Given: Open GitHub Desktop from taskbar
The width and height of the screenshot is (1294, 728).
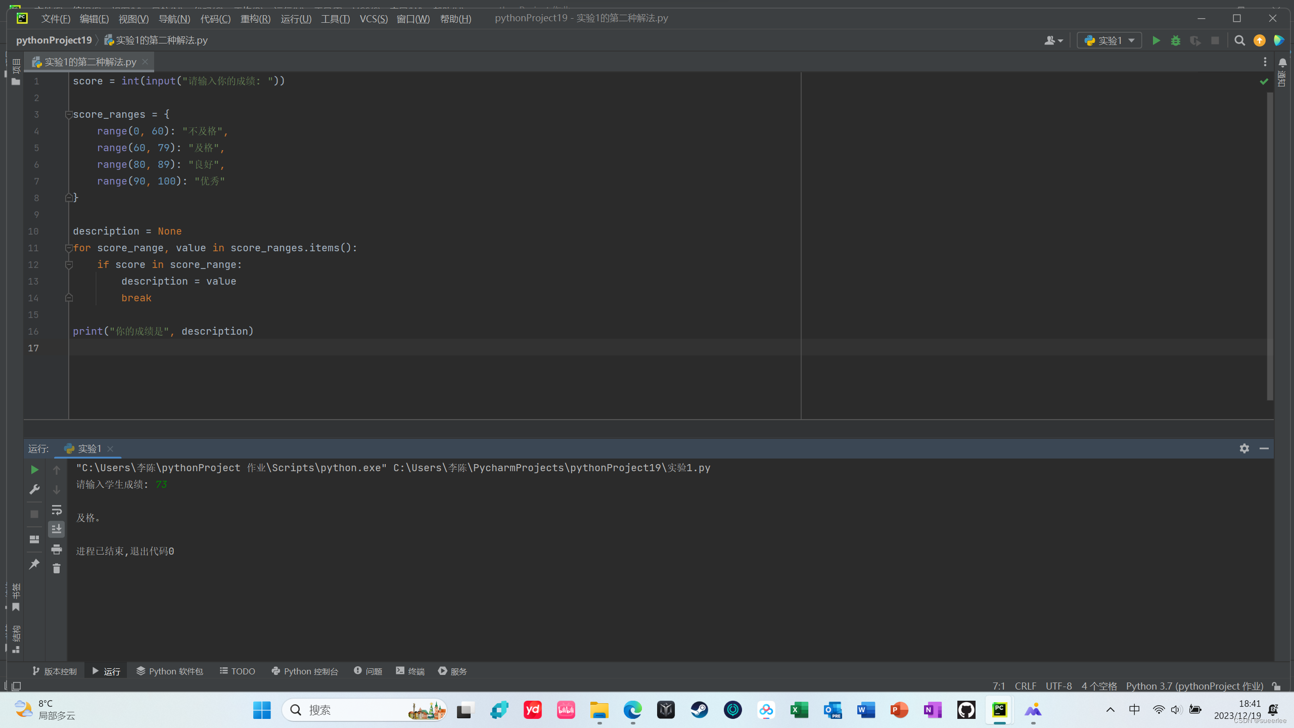Looking at the screenshot, I should 966,710.
